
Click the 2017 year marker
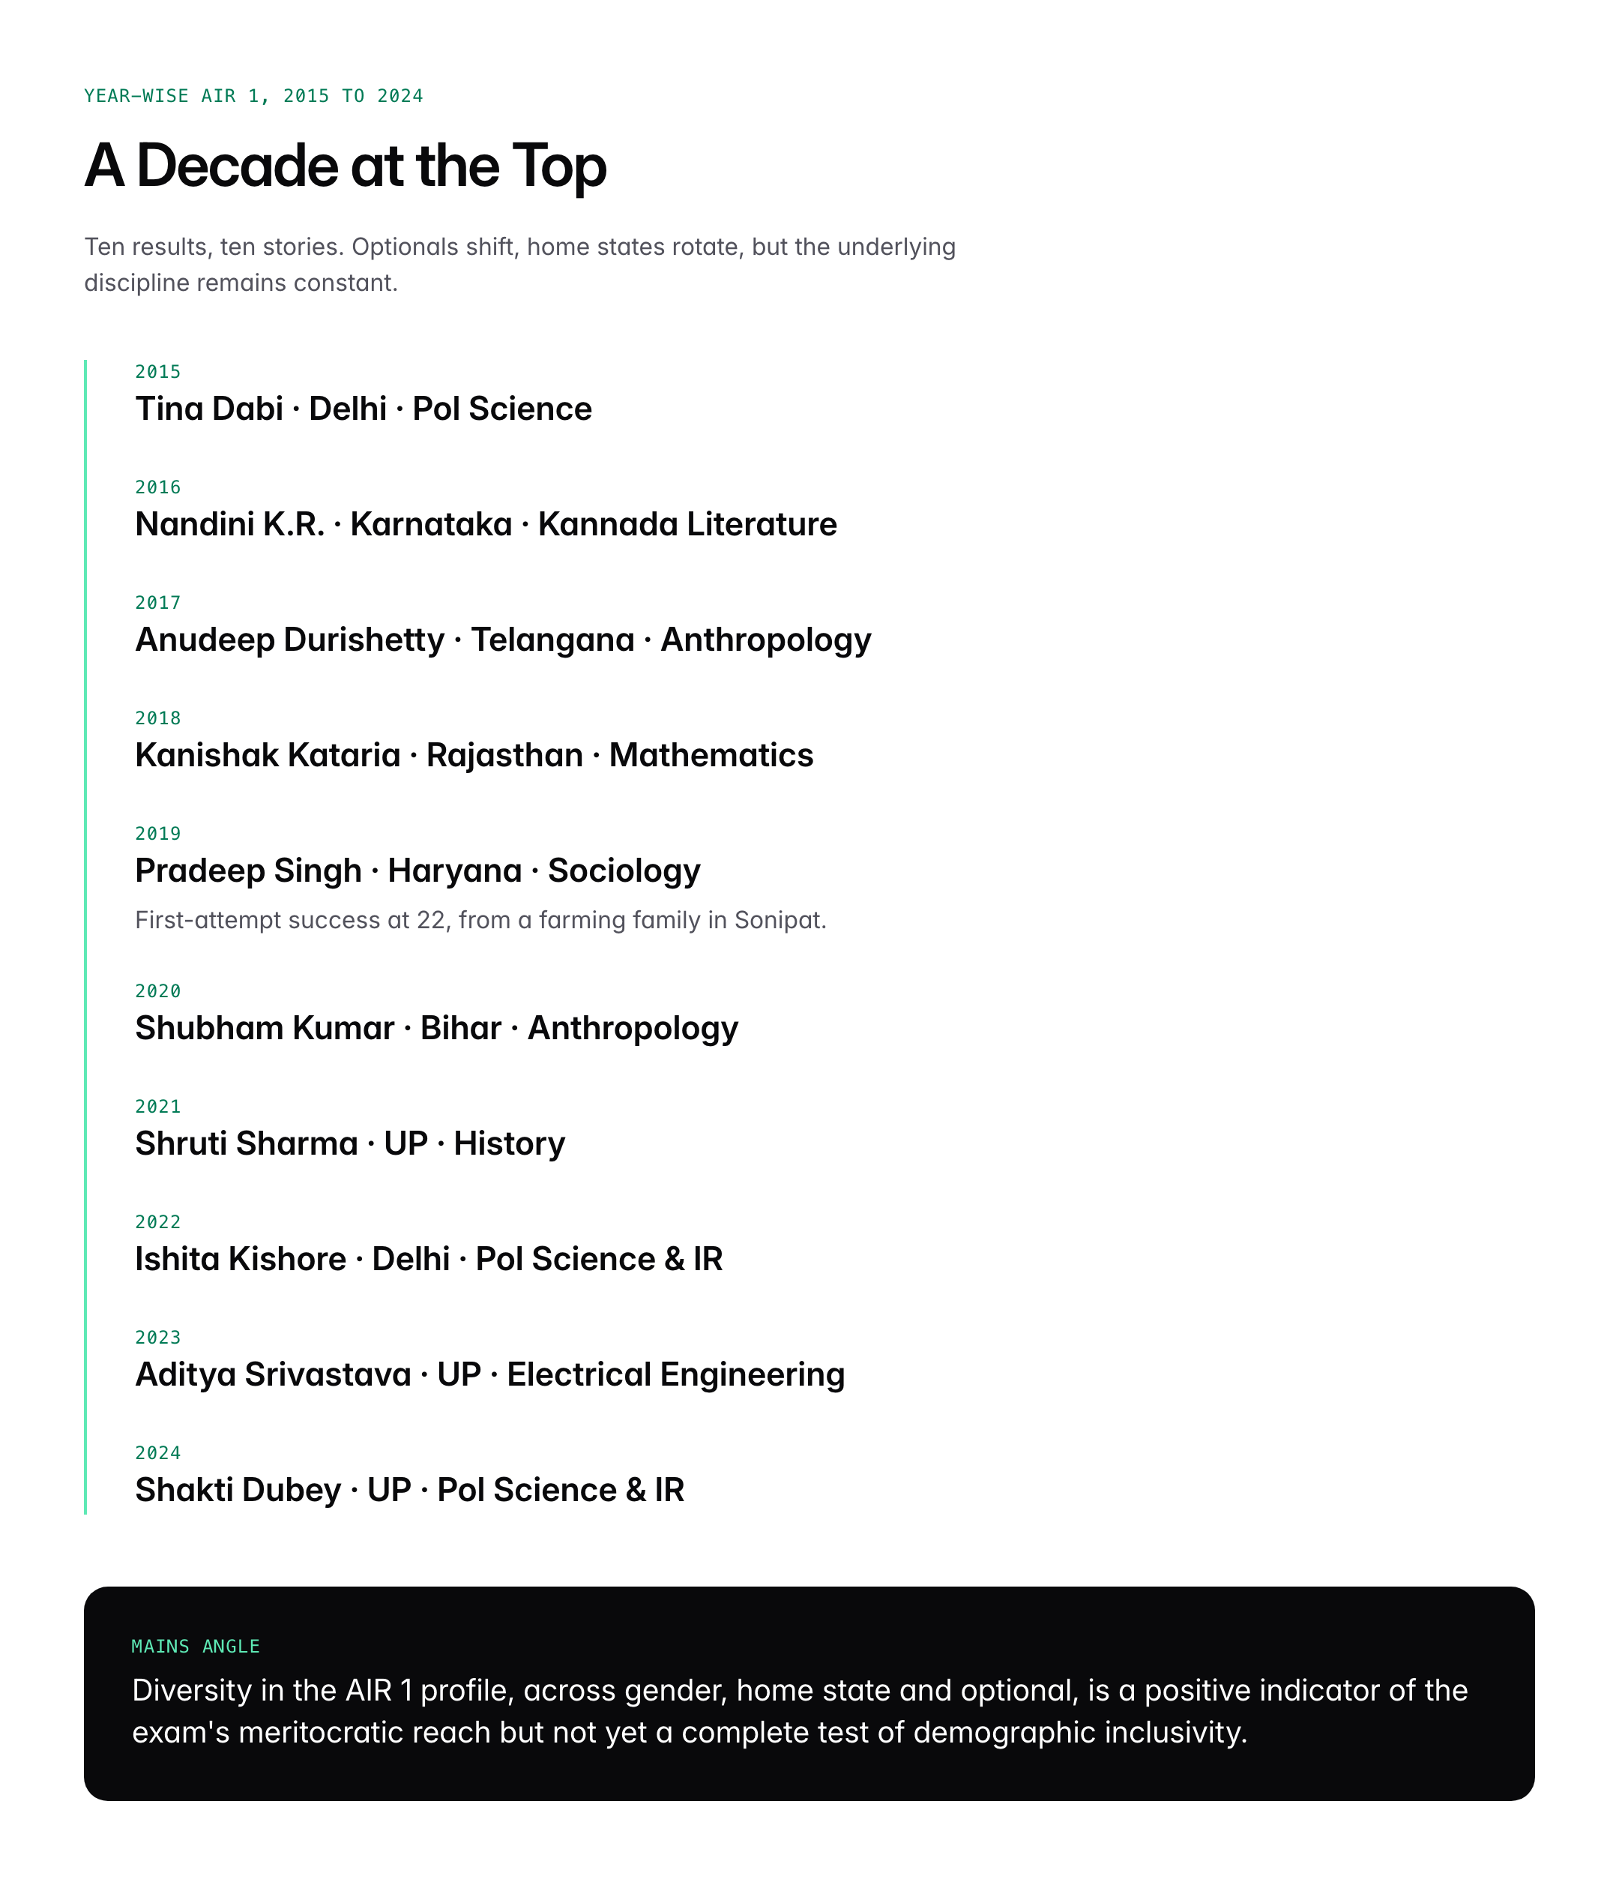click(x=158, y=603)
